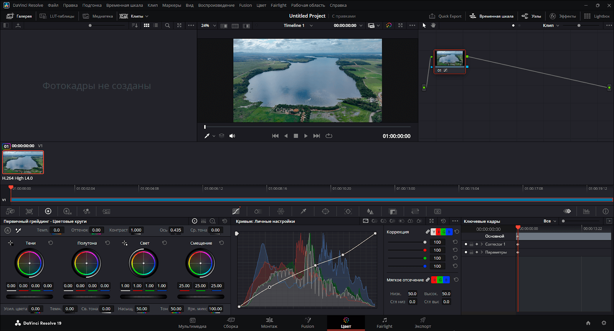
Task: Select the Color Wheels palette icon
Action: 48,211
